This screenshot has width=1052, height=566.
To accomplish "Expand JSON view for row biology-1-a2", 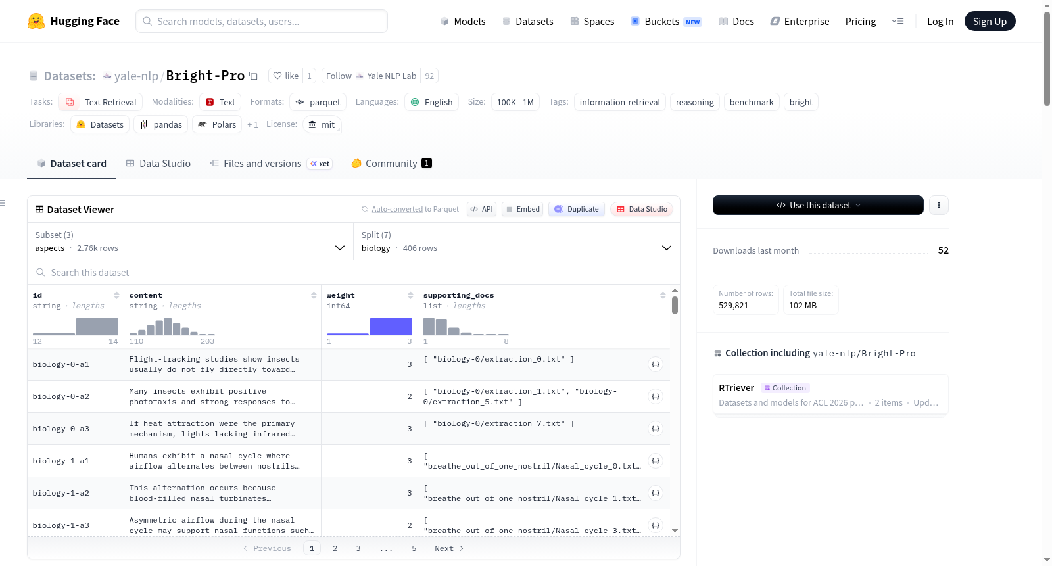I will pos(656,493).
